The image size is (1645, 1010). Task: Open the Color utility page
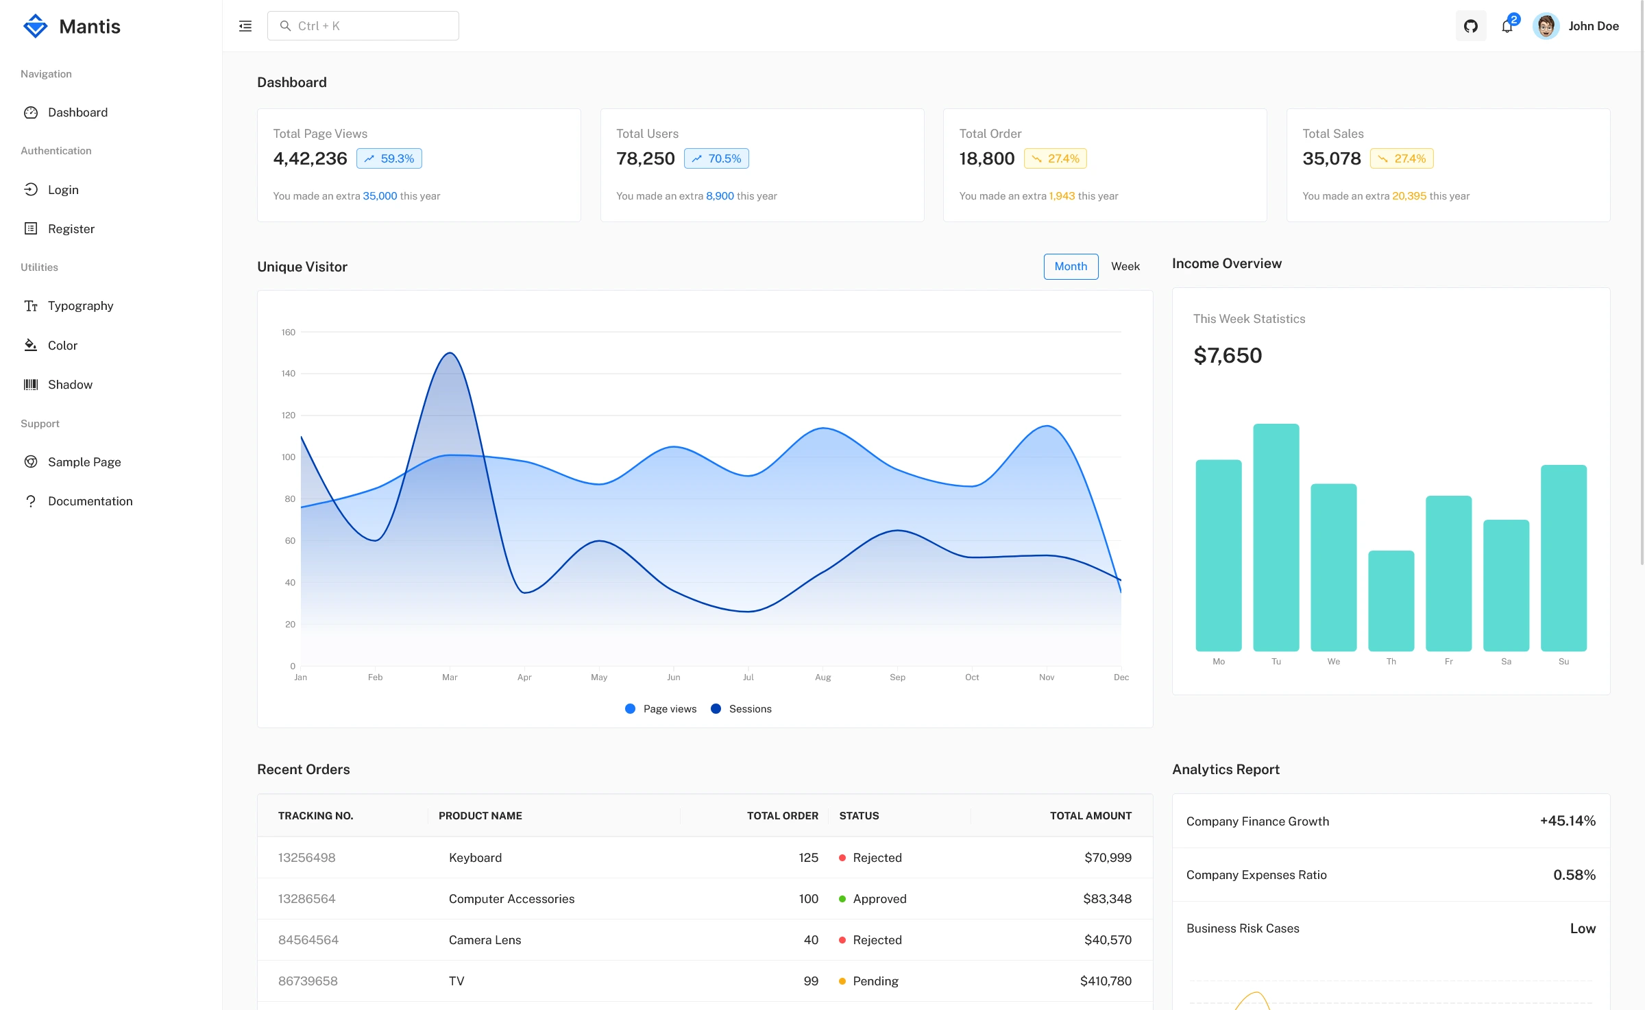[62, 345]
